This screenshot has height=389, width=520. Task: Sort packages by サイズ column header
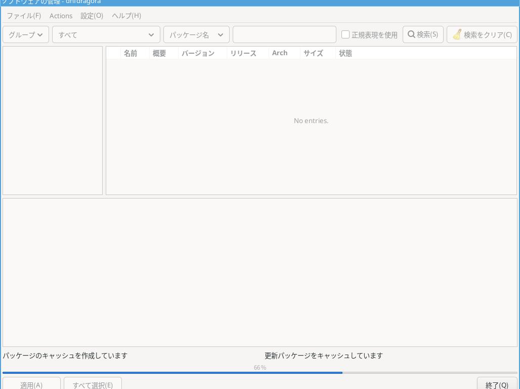(x=313, y=53)
